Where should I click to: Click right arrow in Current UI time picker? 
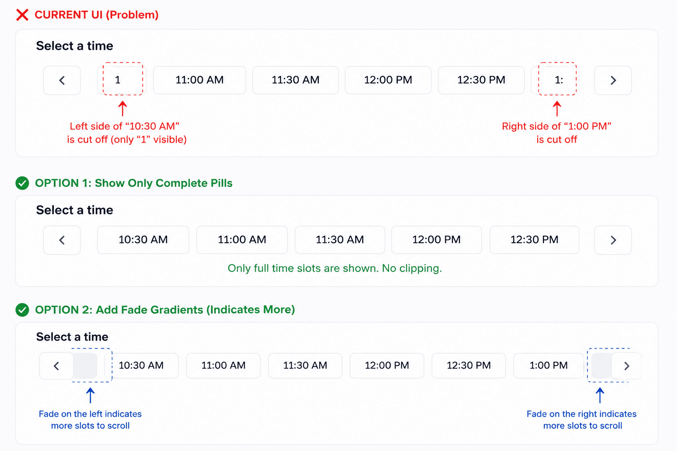click(x=613, y=80)
